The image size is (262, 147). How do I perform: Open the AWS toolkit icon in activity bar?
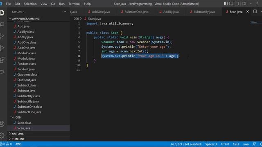(x=2, y=71)
